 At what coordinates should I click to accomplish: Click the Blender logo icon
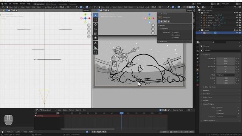pos(2,4)
